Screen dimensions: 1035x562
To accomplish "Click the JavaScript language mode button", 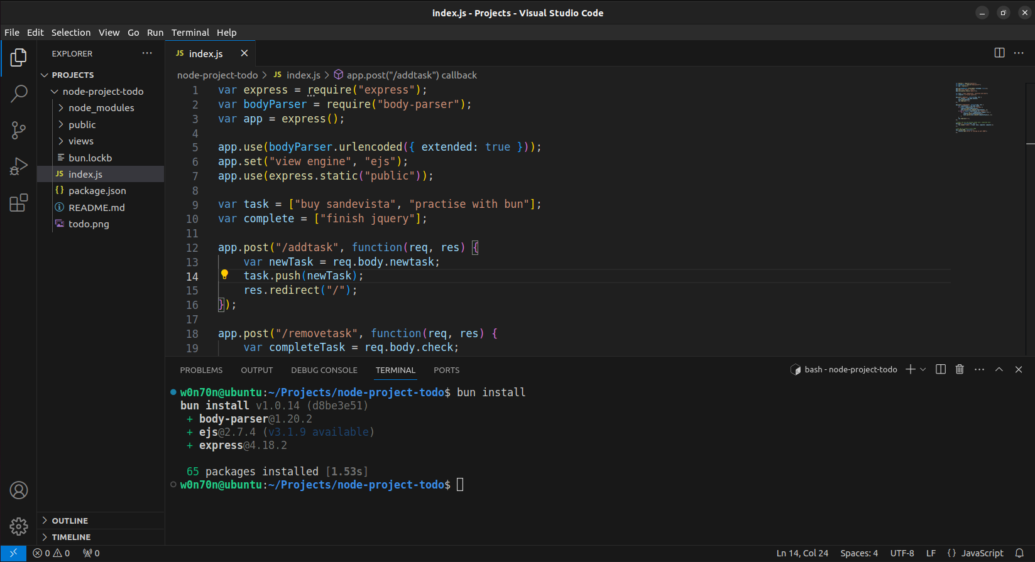I will click(x=975, y=553).
